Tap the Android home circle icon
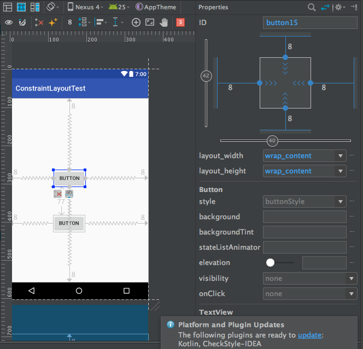Viewport: 363px width, 349px height. 79,291
